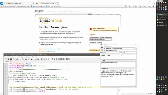
Task: Click the SciTE New file icon
Action: [6, 59]
